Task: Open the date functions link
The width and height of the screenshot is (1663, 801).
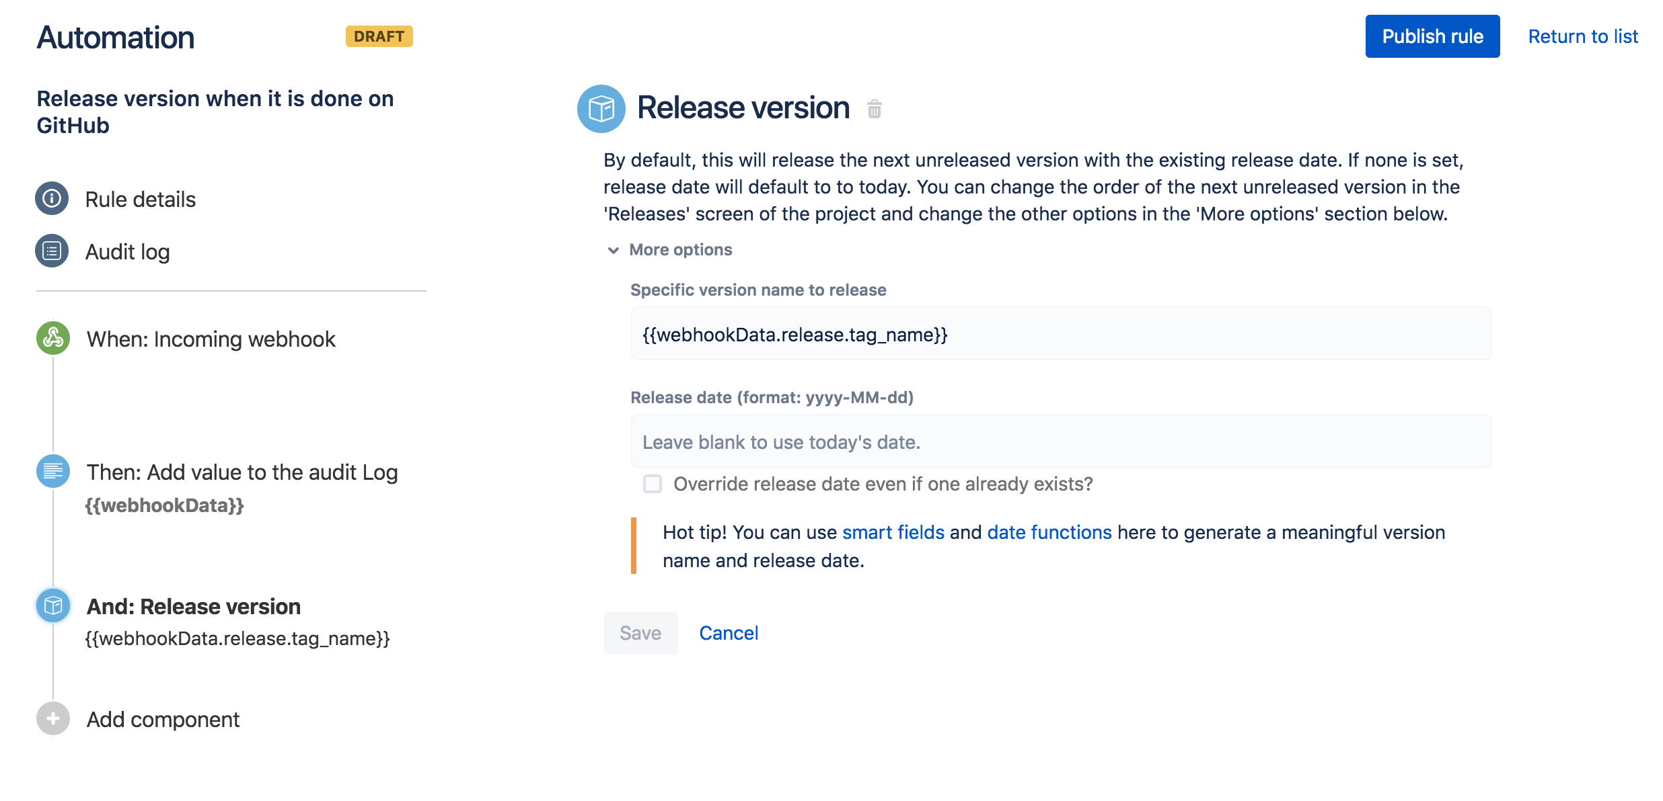Action: 1049,532
